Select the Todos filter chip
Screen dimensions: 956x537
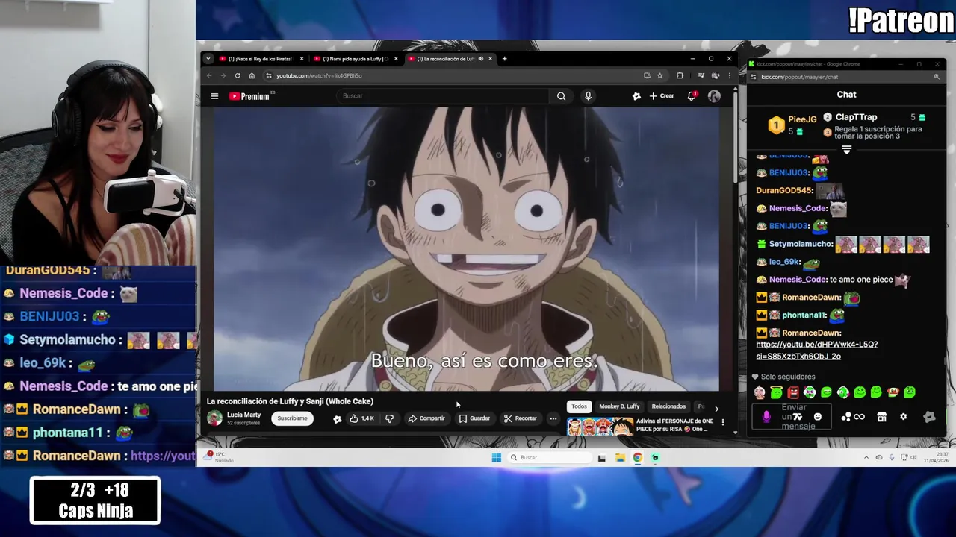pyautogui.click(x=579, y=406)
